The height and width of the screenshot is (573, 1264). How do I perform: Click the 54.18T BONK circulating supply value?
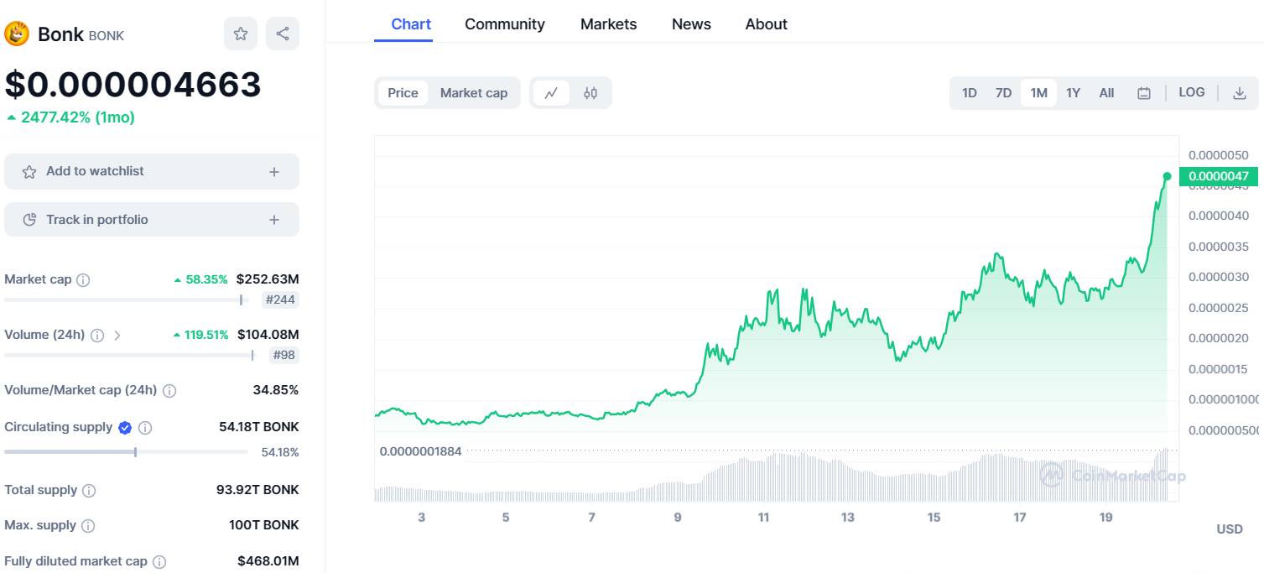pyautogui.click(x=259, y=427)
